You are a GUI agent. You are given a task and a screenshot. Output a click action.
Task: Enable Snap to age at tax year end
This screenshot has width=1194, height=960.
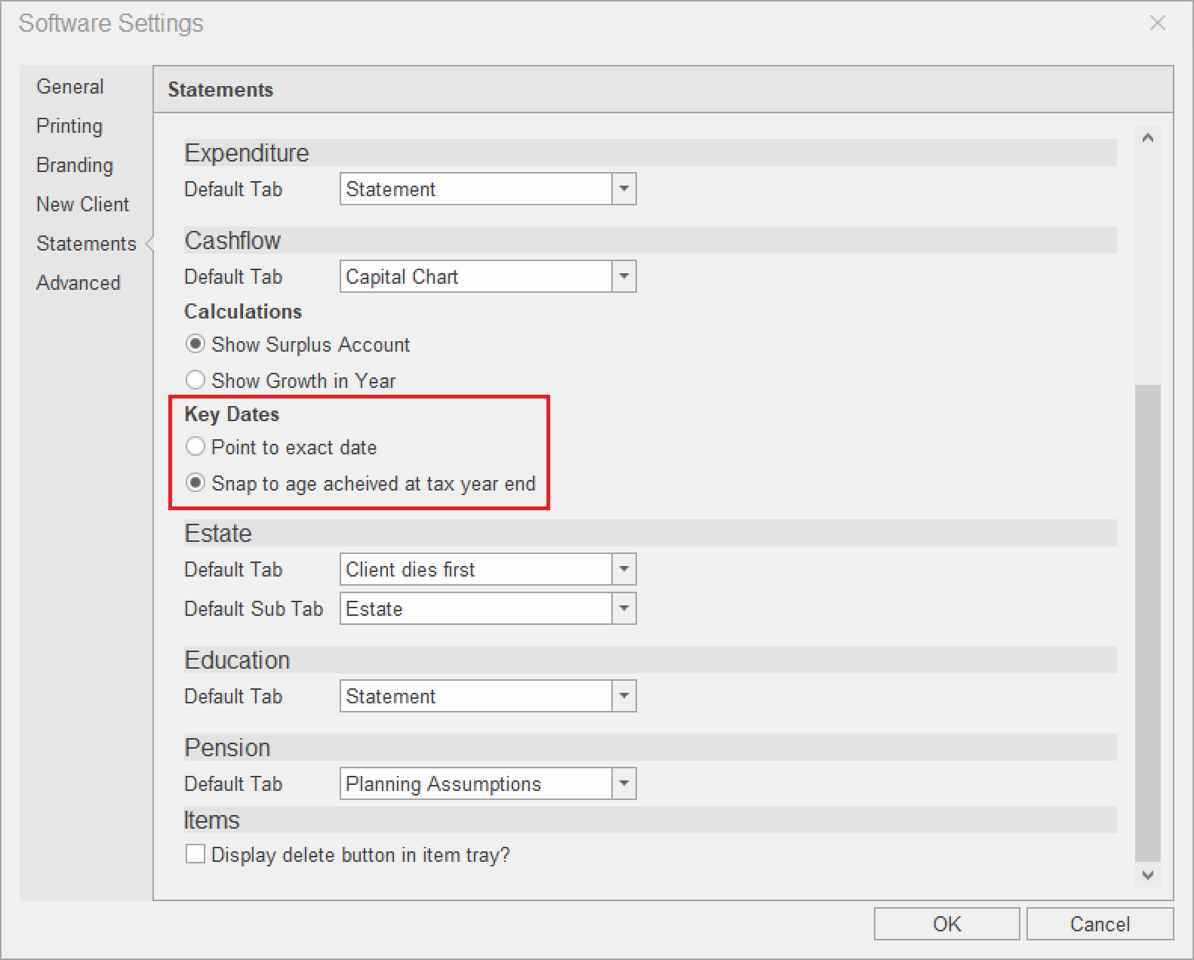point(195,483)
